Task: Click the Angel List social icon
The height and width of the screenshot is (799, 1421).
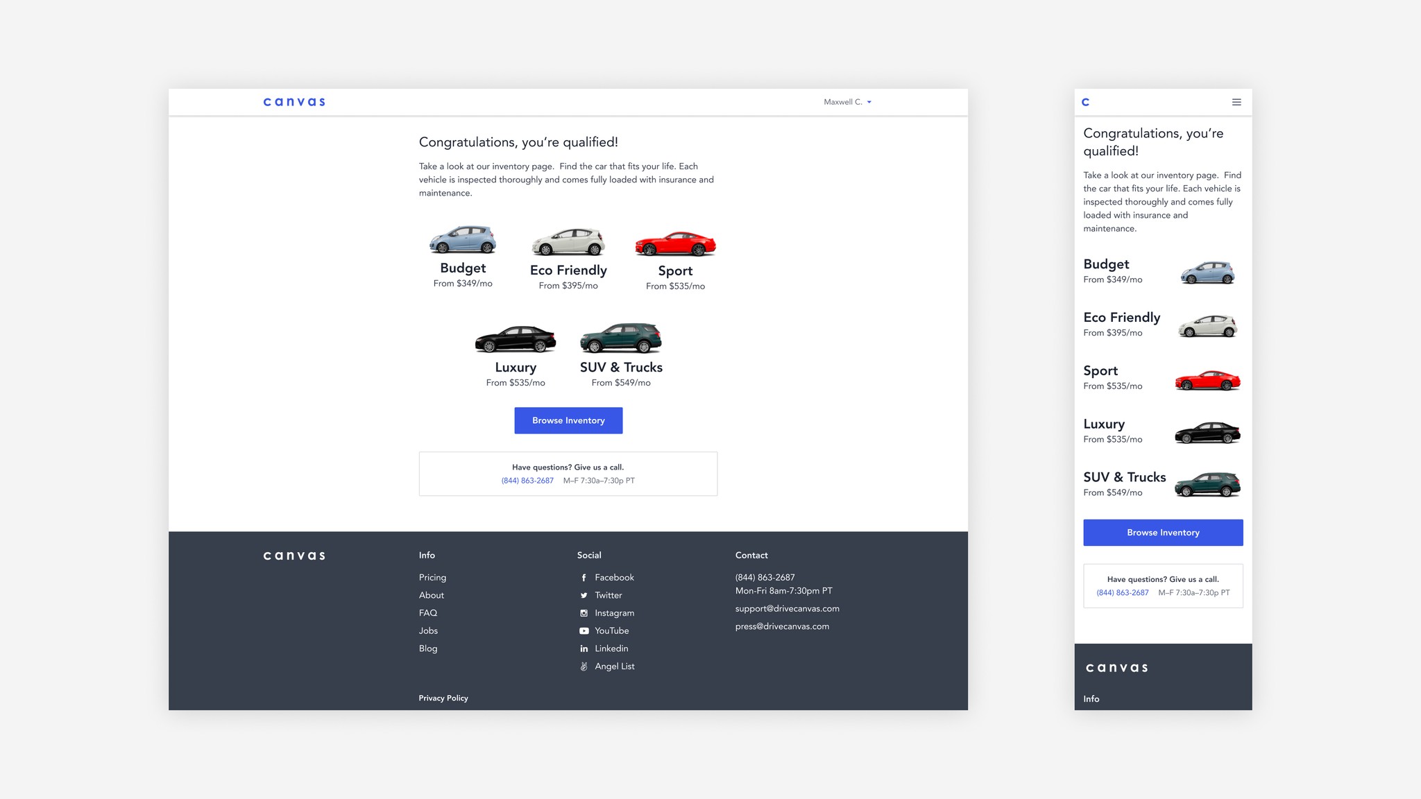Action: [x=583, y=667]
